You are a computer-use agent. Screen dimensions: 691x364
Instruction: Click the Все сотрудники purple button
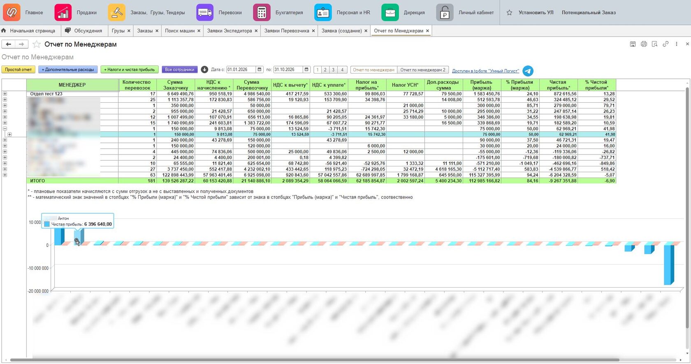[x=179, y=69]
